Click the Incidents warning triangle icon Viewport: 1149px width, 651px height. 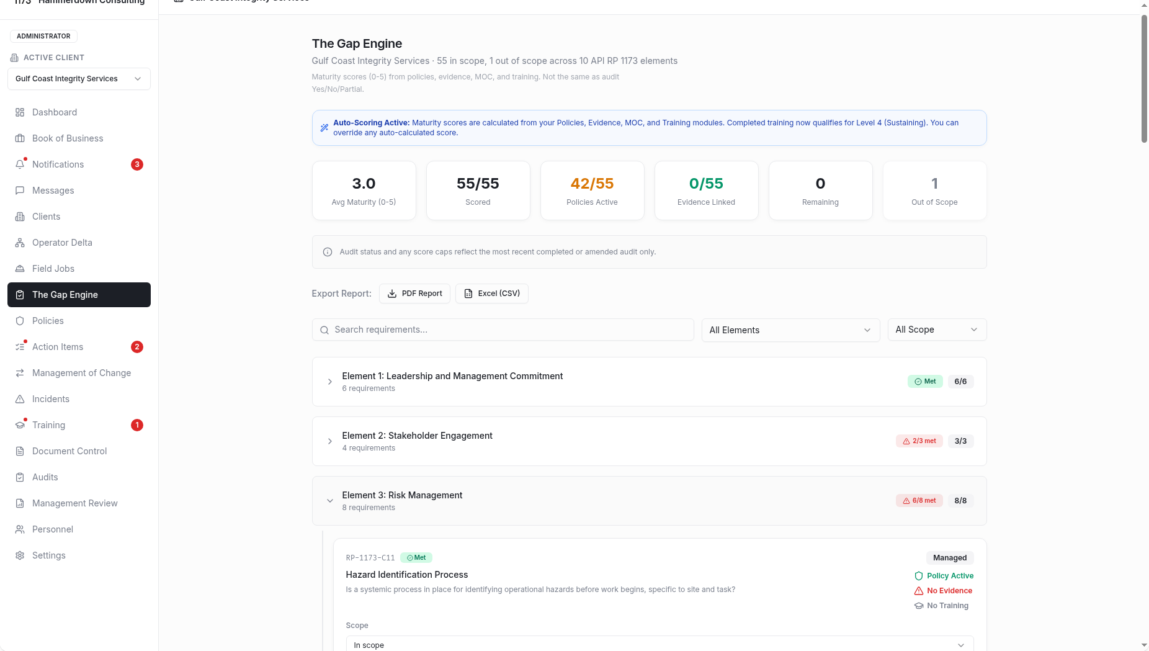20,399
